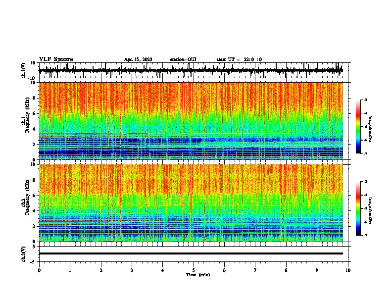The height and width of the screenshot is (303, 392).
Task: Select the "start UT = 22:0 :0" text
Action: (239, 59)
